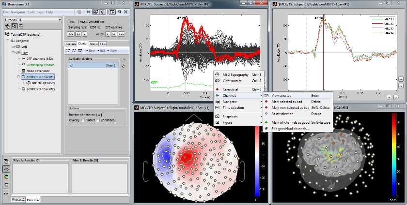Switch to the Process2 tab
Image resolution: width=407 pixels, height=205 pixels.
point(33,200)
